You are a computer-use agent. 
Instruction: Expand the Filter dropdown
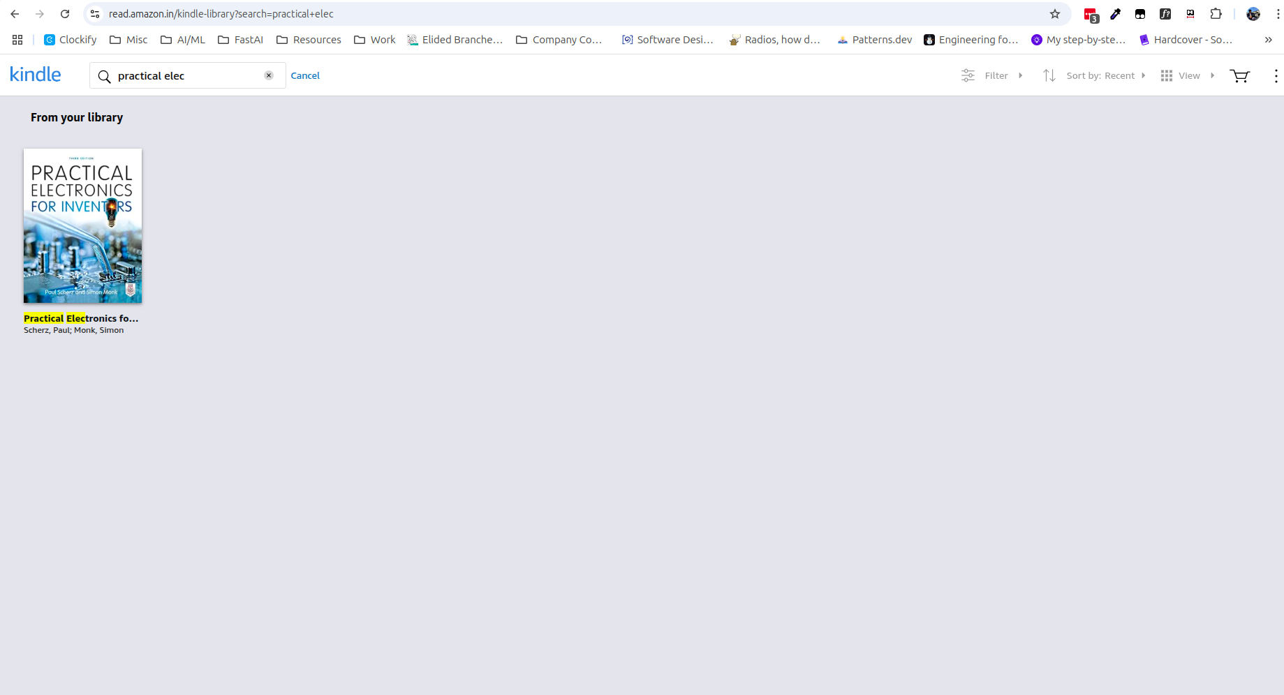coord(992,75)
